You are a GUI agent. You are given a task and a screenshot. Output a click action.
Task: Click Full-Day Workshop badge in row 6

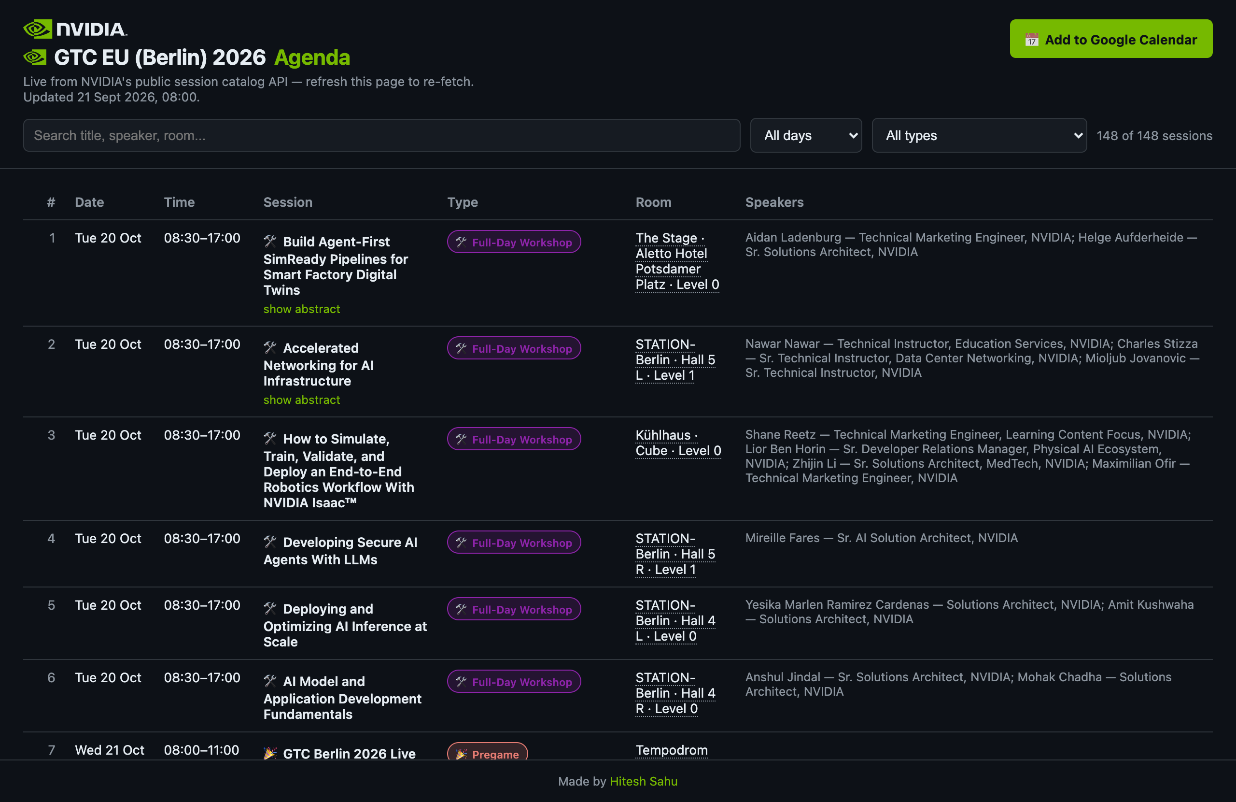pyautogui.click(x=514, y=681)
